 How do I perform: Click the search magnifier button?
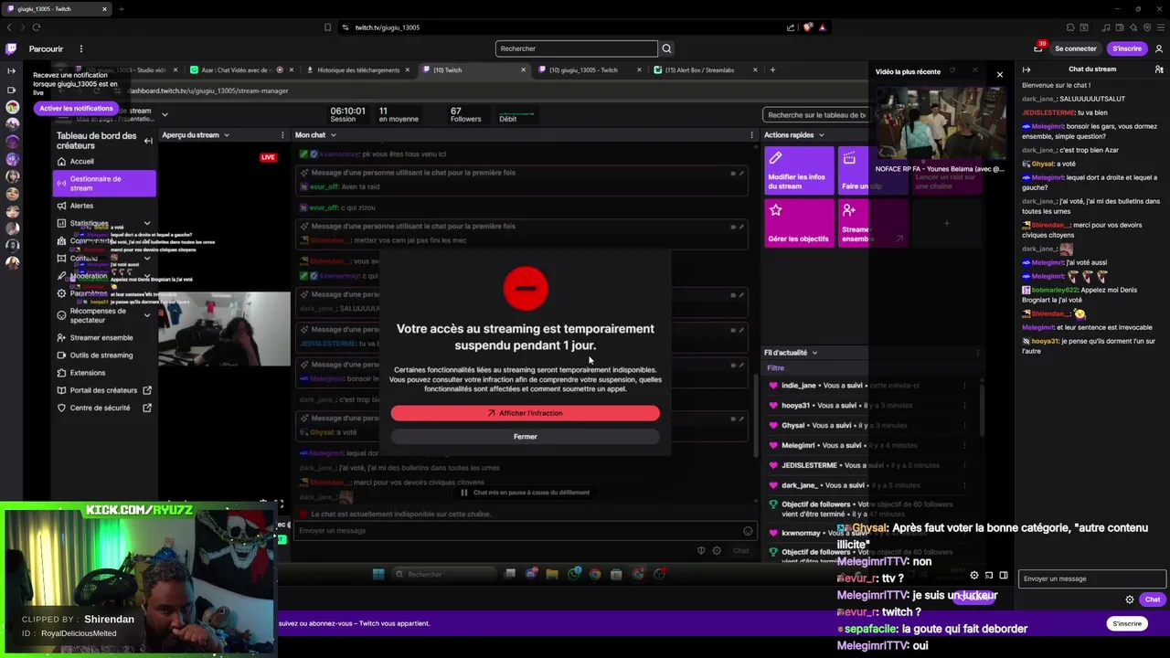pyautogui.click(x=666, y=48)
